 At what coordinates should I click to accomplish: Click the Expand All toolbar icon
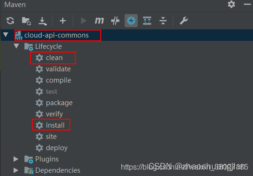pyautogui.click(x=147, y=21)
